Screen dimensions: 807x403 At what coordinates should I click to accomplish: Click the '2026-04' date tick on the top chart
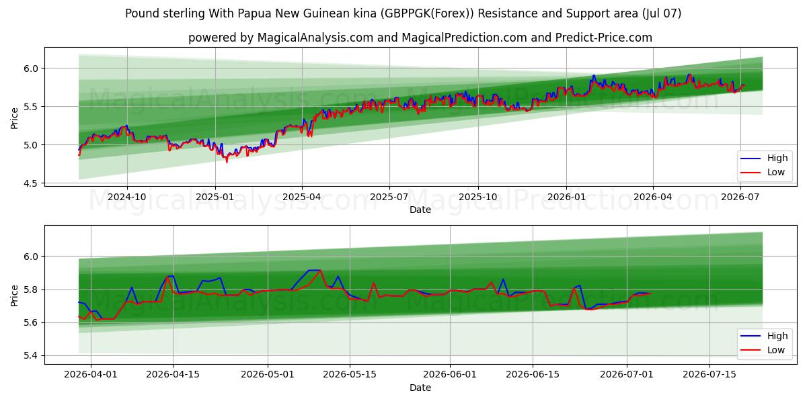coord(652,197)
